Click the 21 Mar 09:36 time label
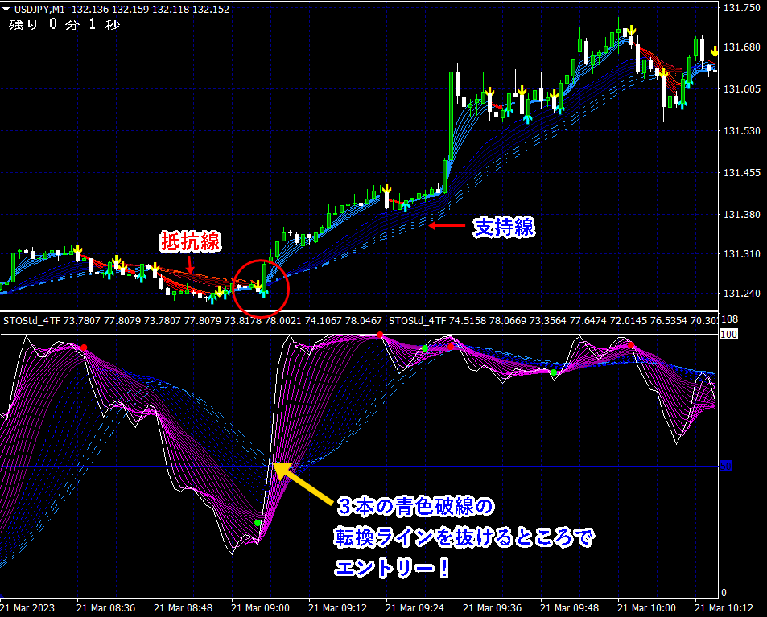Image resolution: width=767 pixels, height=617 pixels. click(492, 607)
